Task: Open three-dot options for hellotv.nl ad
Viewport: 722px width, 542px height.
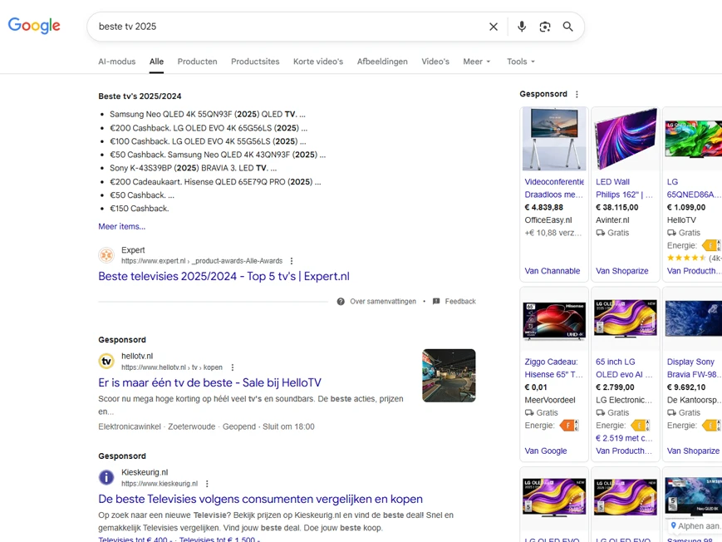Action: pos(233,367)
